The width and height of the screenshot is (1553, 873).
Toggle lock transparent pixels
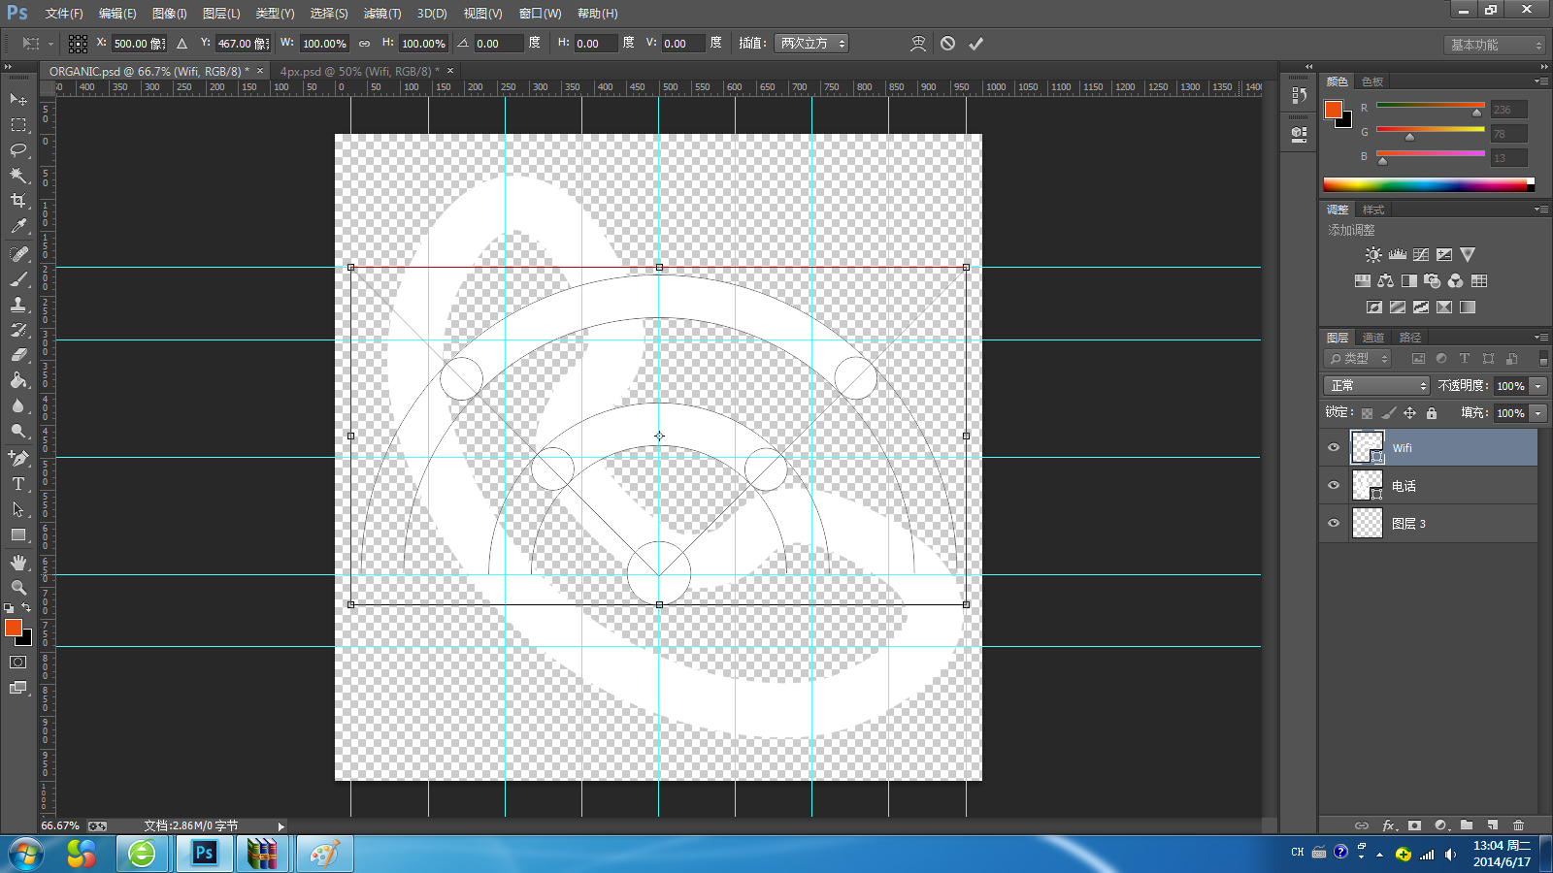pyautogui.click(x=1367, y=413)
